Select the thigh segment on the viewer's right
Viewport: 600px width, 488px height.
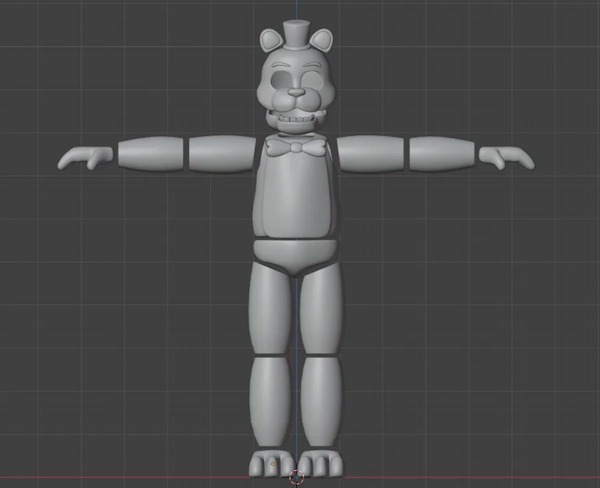point(321,308)
